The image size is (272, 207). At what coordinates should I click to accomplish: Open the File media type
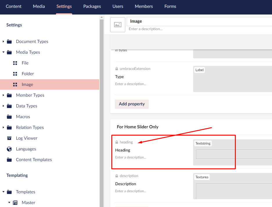click(25, 63)
